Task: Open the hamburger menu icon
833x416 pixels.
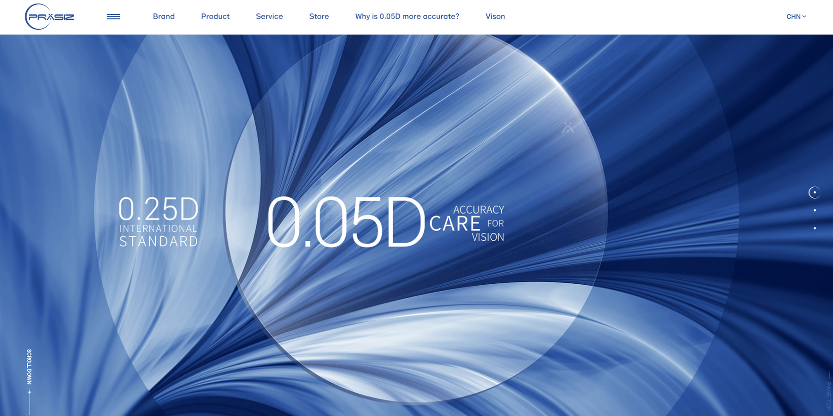Action: pos(113,17)
